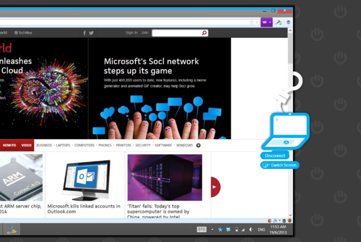Click the red next-arrow carousel button
Screen dimensions: 361x242
[216, 187]
